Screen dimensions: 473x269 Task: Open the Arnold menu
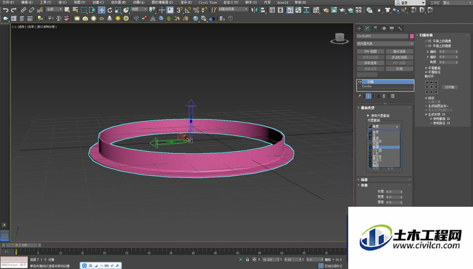point(283,2)
